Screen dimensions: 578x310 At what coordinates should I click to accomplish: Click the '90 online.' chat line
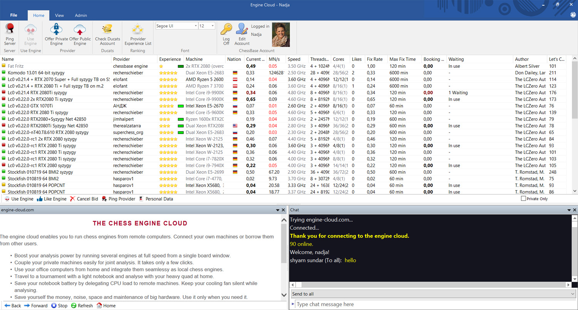coord(301,244)
